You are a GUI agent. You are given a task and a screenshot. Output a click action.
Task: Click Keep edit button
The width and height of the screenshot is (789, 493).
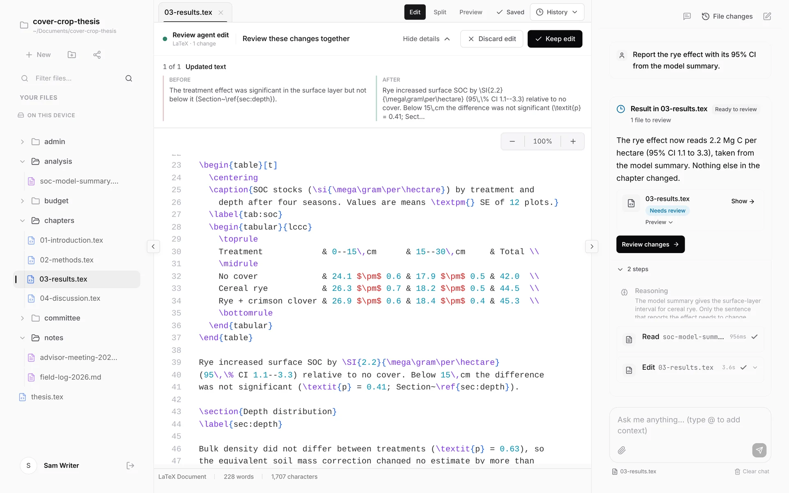click(555, 39)
